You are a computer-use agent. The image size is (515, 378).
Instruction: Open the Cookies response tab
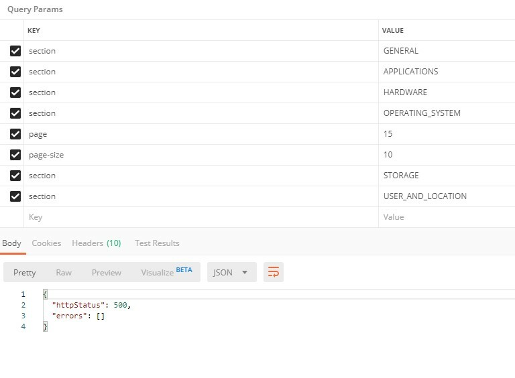(x=46, y=243)
